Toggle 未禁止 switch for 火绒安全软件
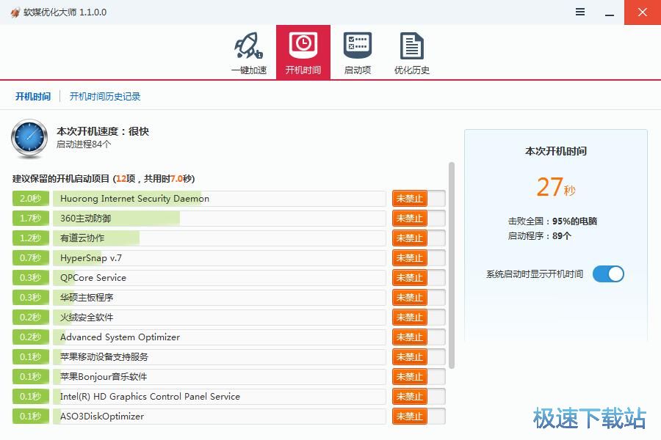 (x=419, y=317)
